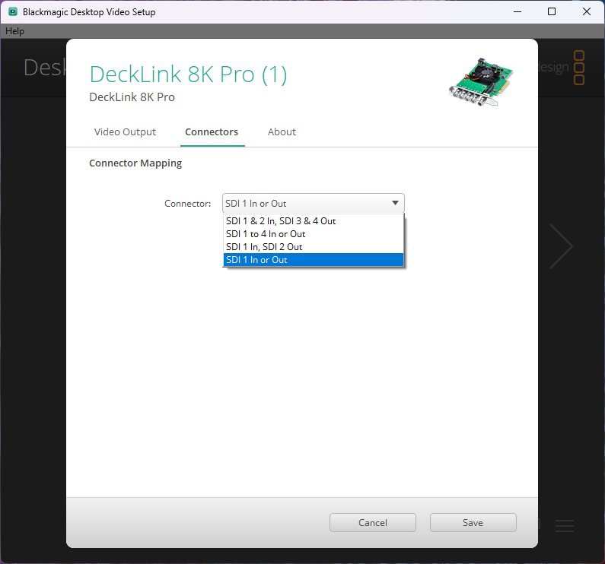Open the Help menu

click(14, 31)
